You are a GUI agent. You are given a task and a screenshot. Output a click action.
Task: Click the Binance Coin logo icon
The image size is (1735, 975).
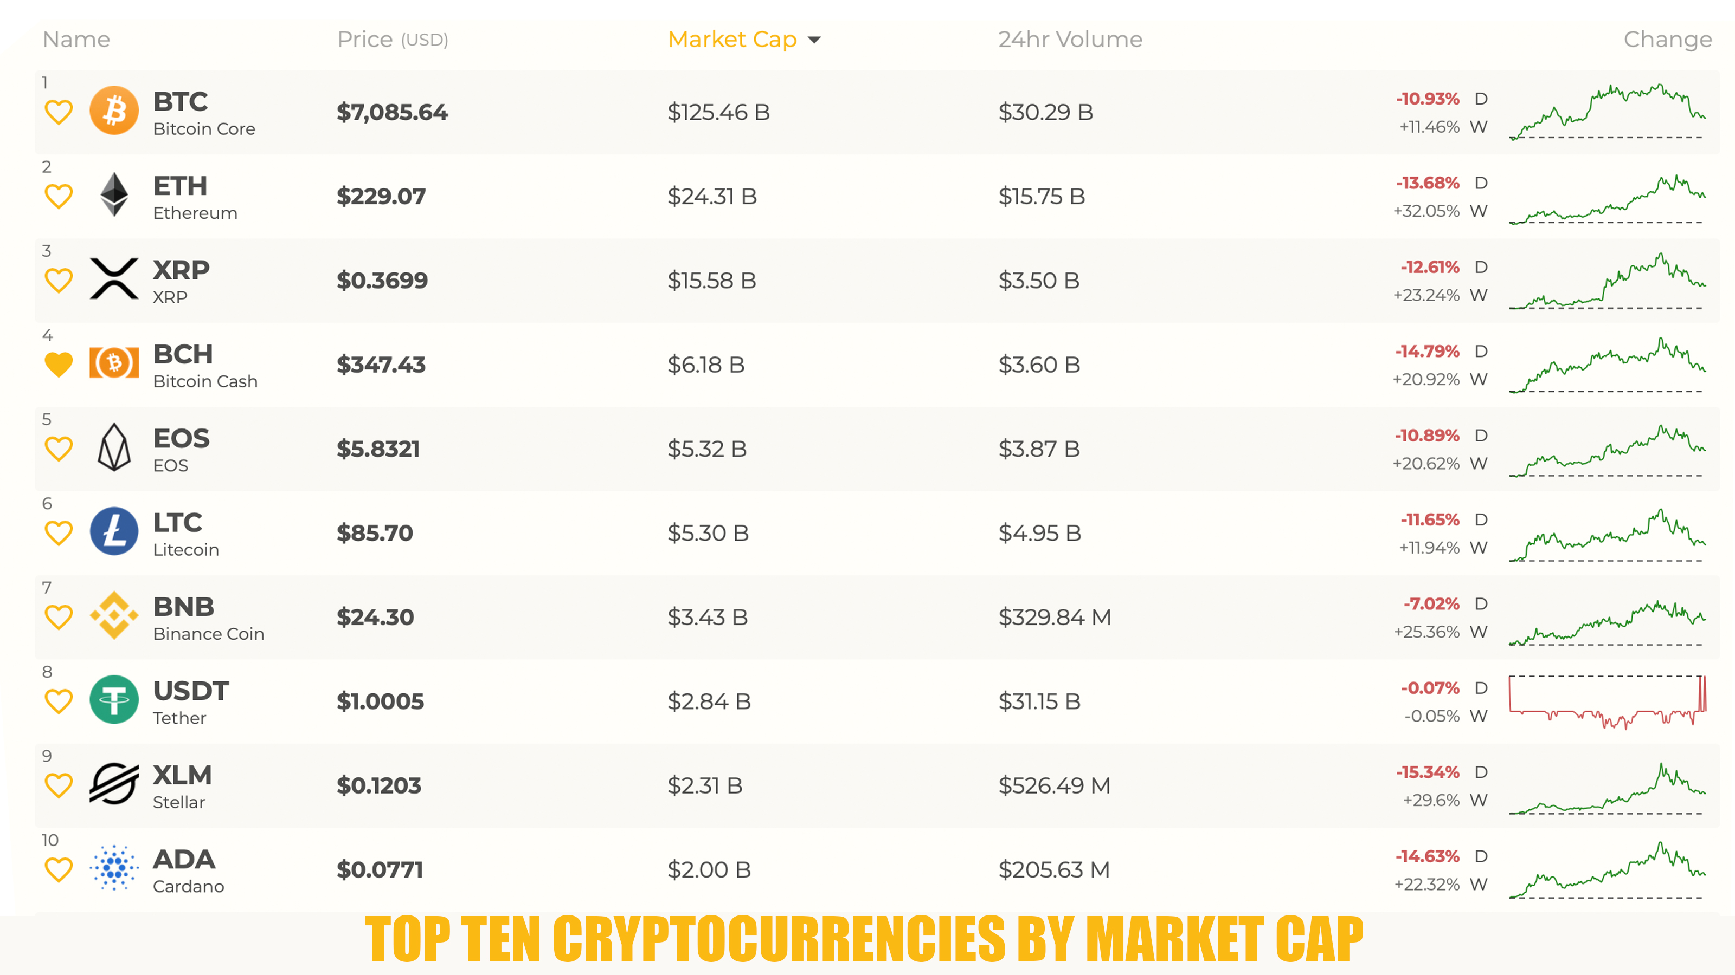click(114, 615)
